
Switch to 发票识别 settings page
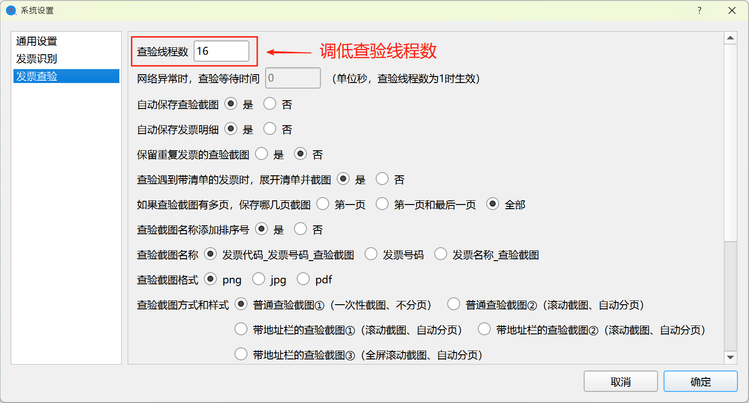point(37,59)
